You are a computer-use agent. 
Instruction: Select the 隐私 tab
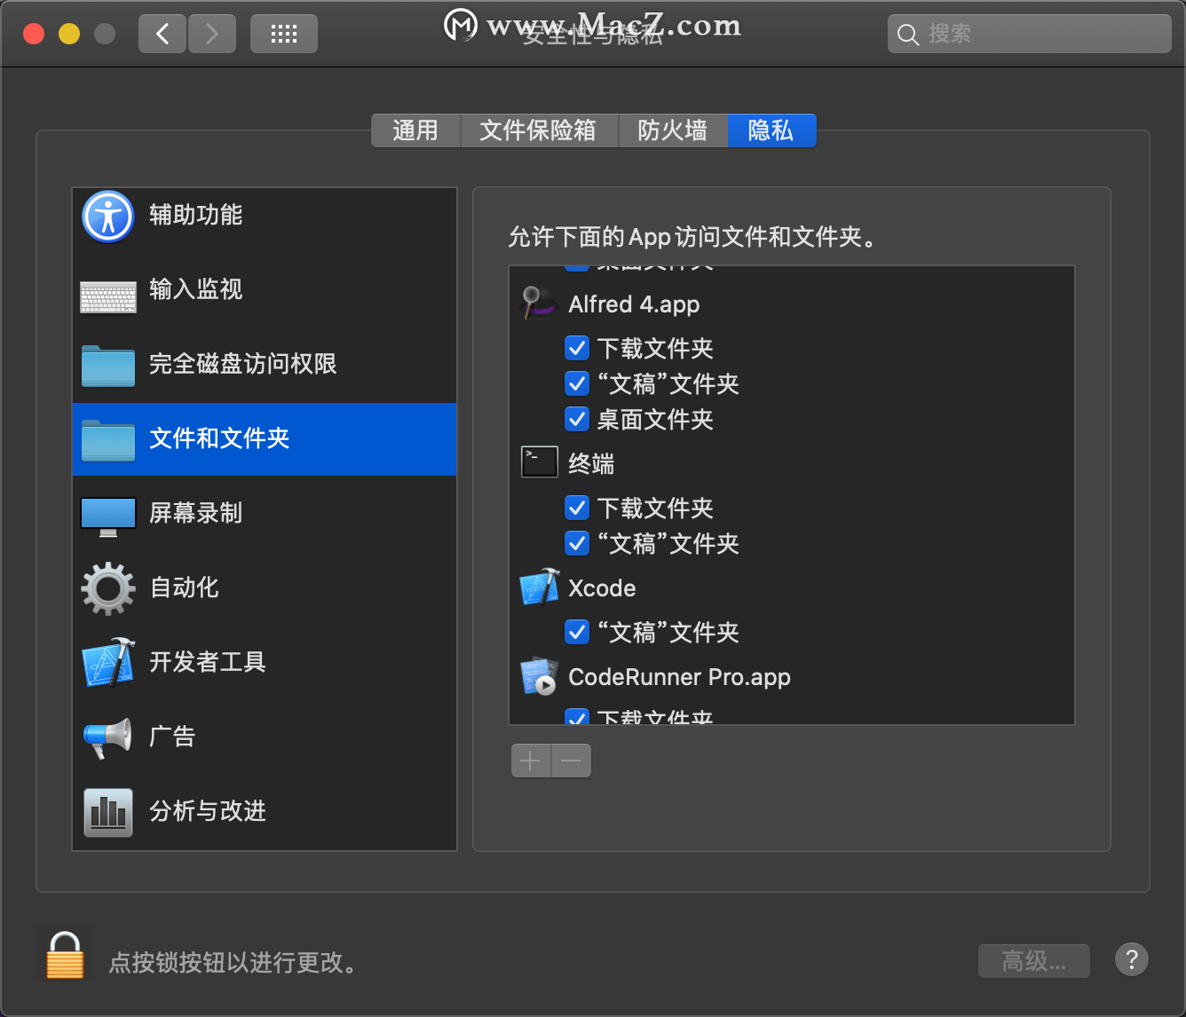pyautogui.click(x=771, y=130)
